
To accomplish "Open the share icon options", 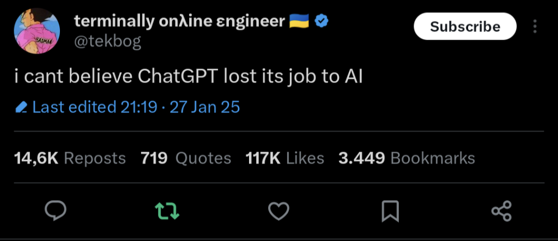I will click(x=501, y=211).
